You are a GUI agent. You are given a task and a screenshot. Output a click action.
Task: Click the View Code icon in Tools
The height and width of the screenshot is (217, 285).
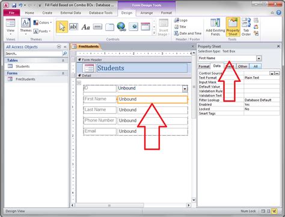pyautogui.click(x=256, y=27)
